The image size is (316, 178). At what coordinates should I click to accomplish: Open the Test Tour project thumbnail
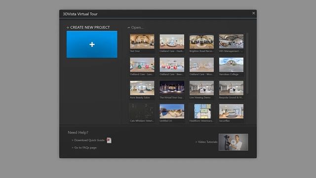[142, 42]
